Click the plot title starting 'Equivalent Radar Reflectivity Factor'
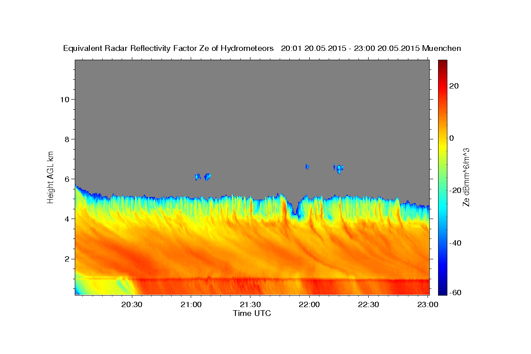This screenshot has width=531, height=354. [262, 48]
